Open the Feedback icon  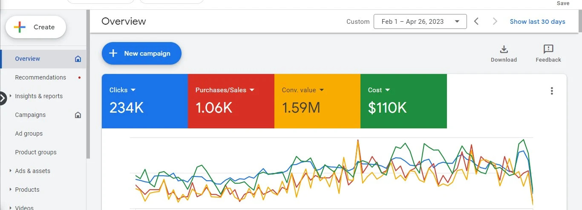(548, 49)
